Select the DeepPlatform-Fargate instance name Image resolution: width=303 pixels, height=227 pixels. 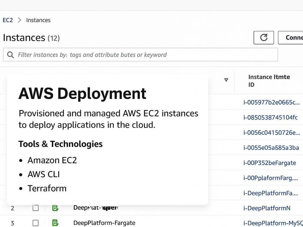pos(104,223)
